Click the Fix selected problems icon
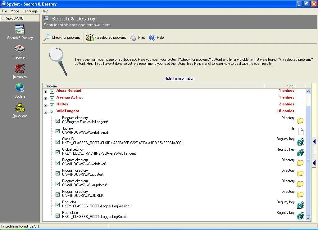 point(90,38)
